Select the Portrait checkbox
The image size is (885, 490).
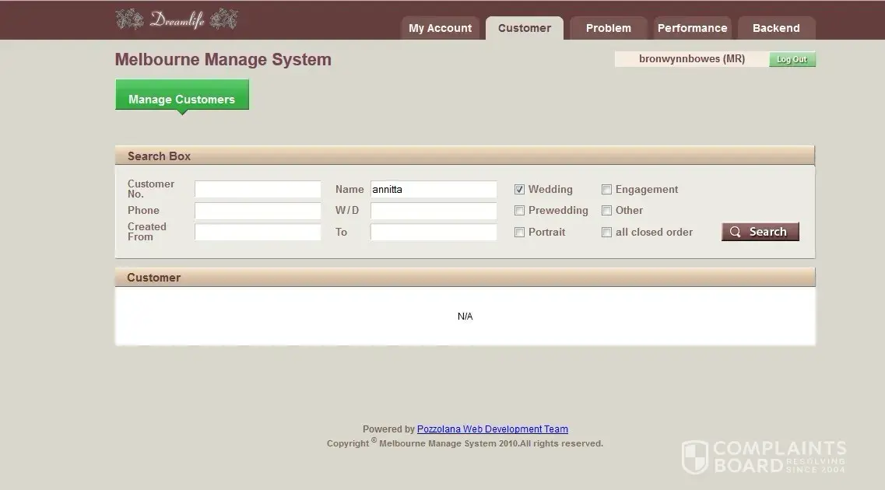pyautogui.click(x=519, y=233)
